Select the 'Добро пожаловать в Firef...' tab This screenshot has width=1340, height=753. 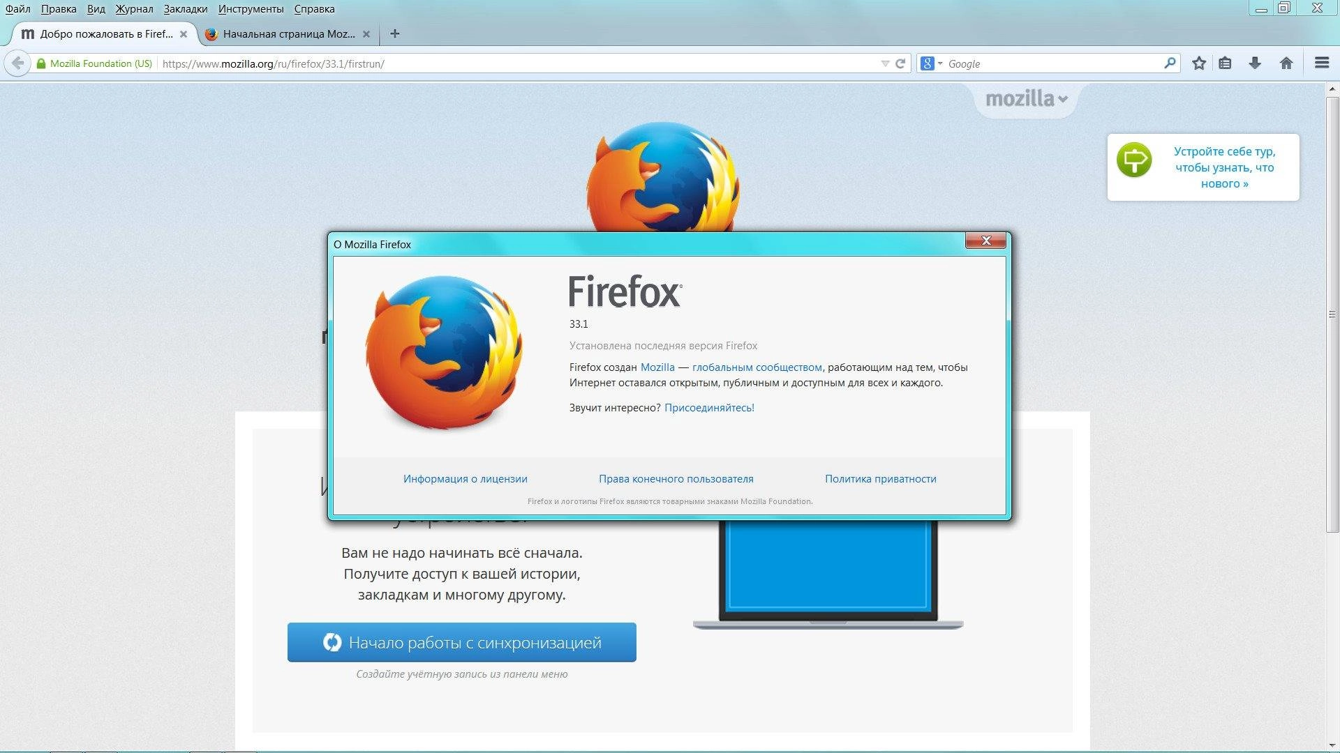point(105,33)
